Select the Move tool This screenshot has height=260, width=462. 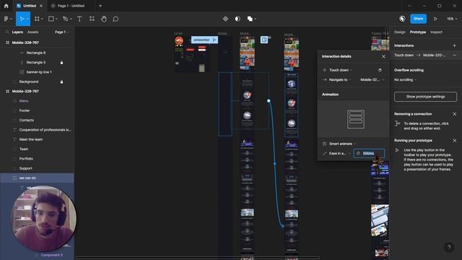(x=22, y=19)
